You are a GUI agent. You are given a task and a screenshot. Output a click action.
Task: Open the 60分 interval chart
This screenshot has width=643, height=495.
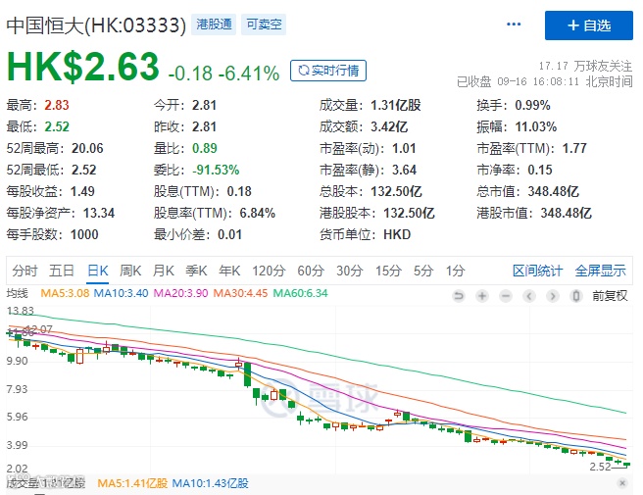pos(311,271)
